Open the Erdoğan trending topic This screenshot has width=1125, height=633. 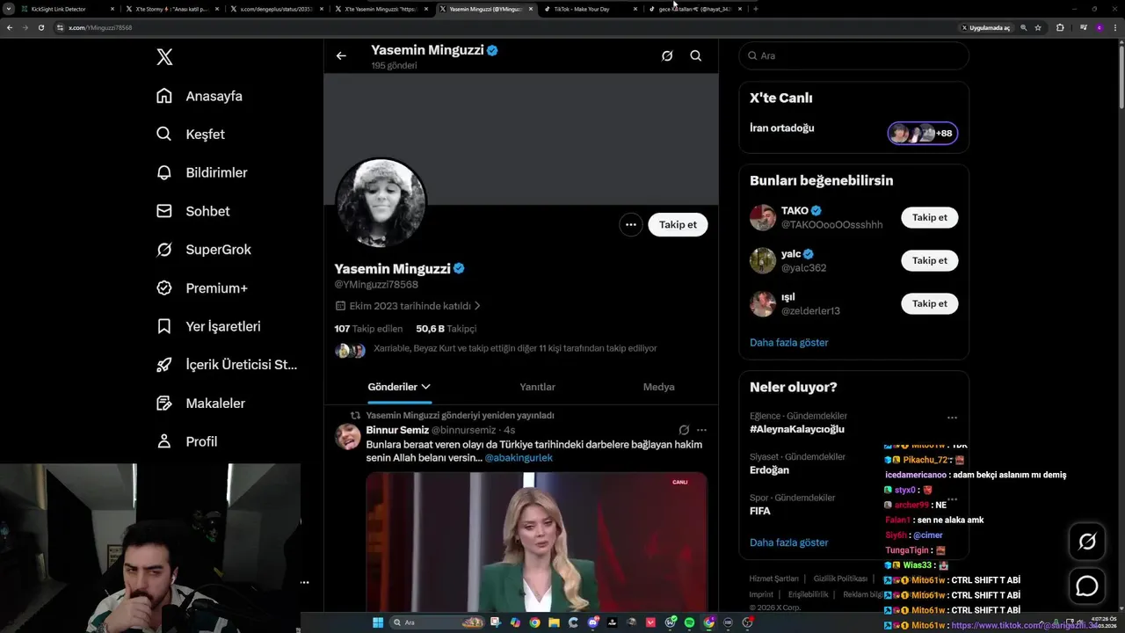769,469
